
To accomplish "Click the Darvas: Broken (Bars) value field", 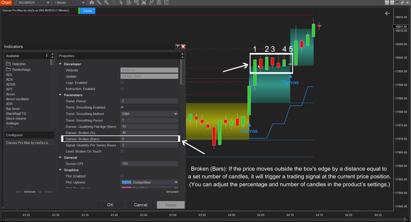I will (x=149, y=139).
